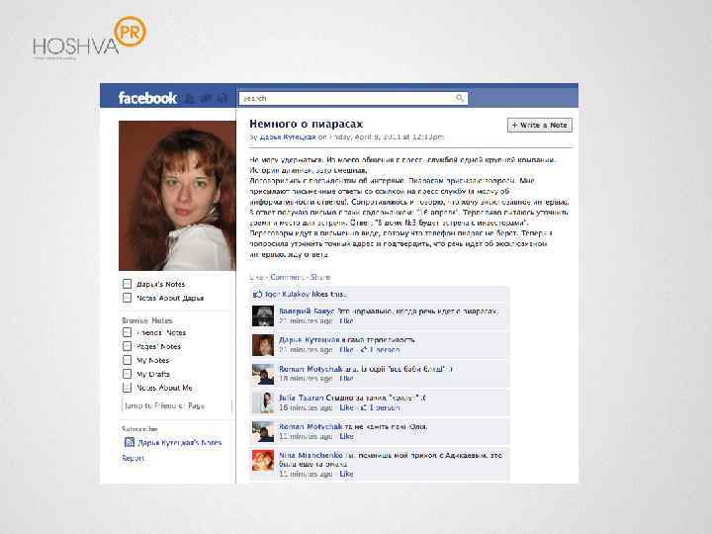The image size is (712, 534).
Task: Click the Comment link under the note
Action: coord(287,277)
